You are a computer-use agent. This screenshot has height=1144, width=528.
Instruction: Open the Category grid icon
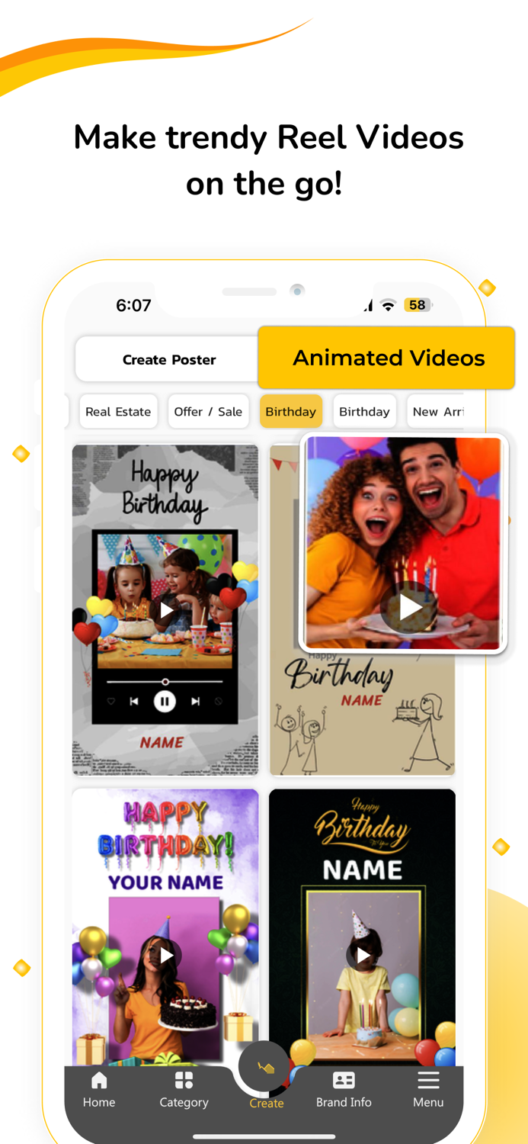[x=184, y=1080]
